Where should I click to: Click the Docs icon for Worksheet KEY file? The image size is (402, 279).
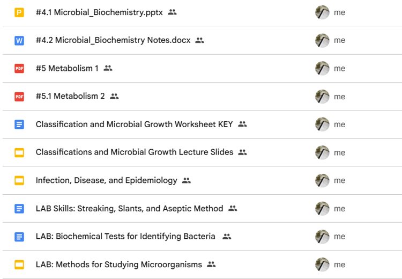[19, 124]
